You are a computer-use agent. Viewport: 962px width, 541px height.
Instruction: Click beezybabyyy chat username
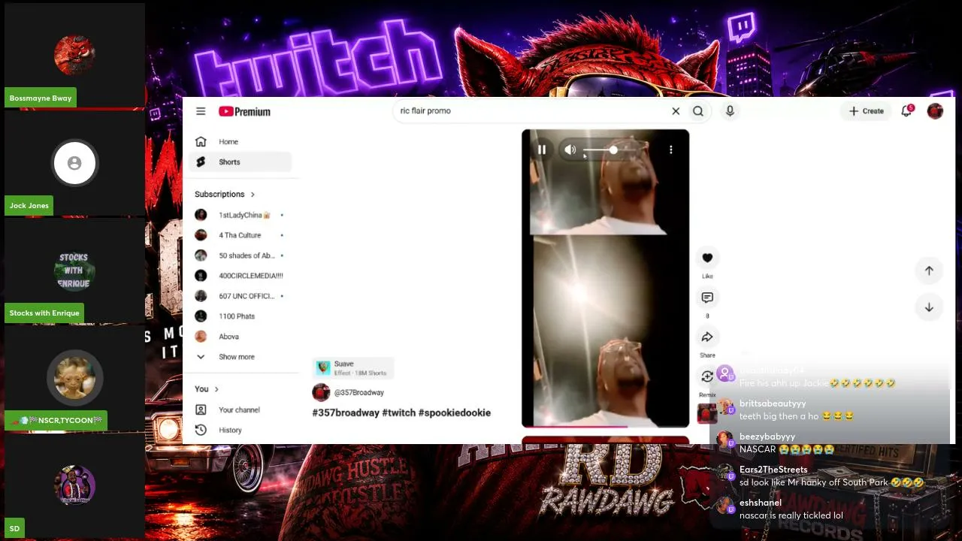(x=767, y=437)
